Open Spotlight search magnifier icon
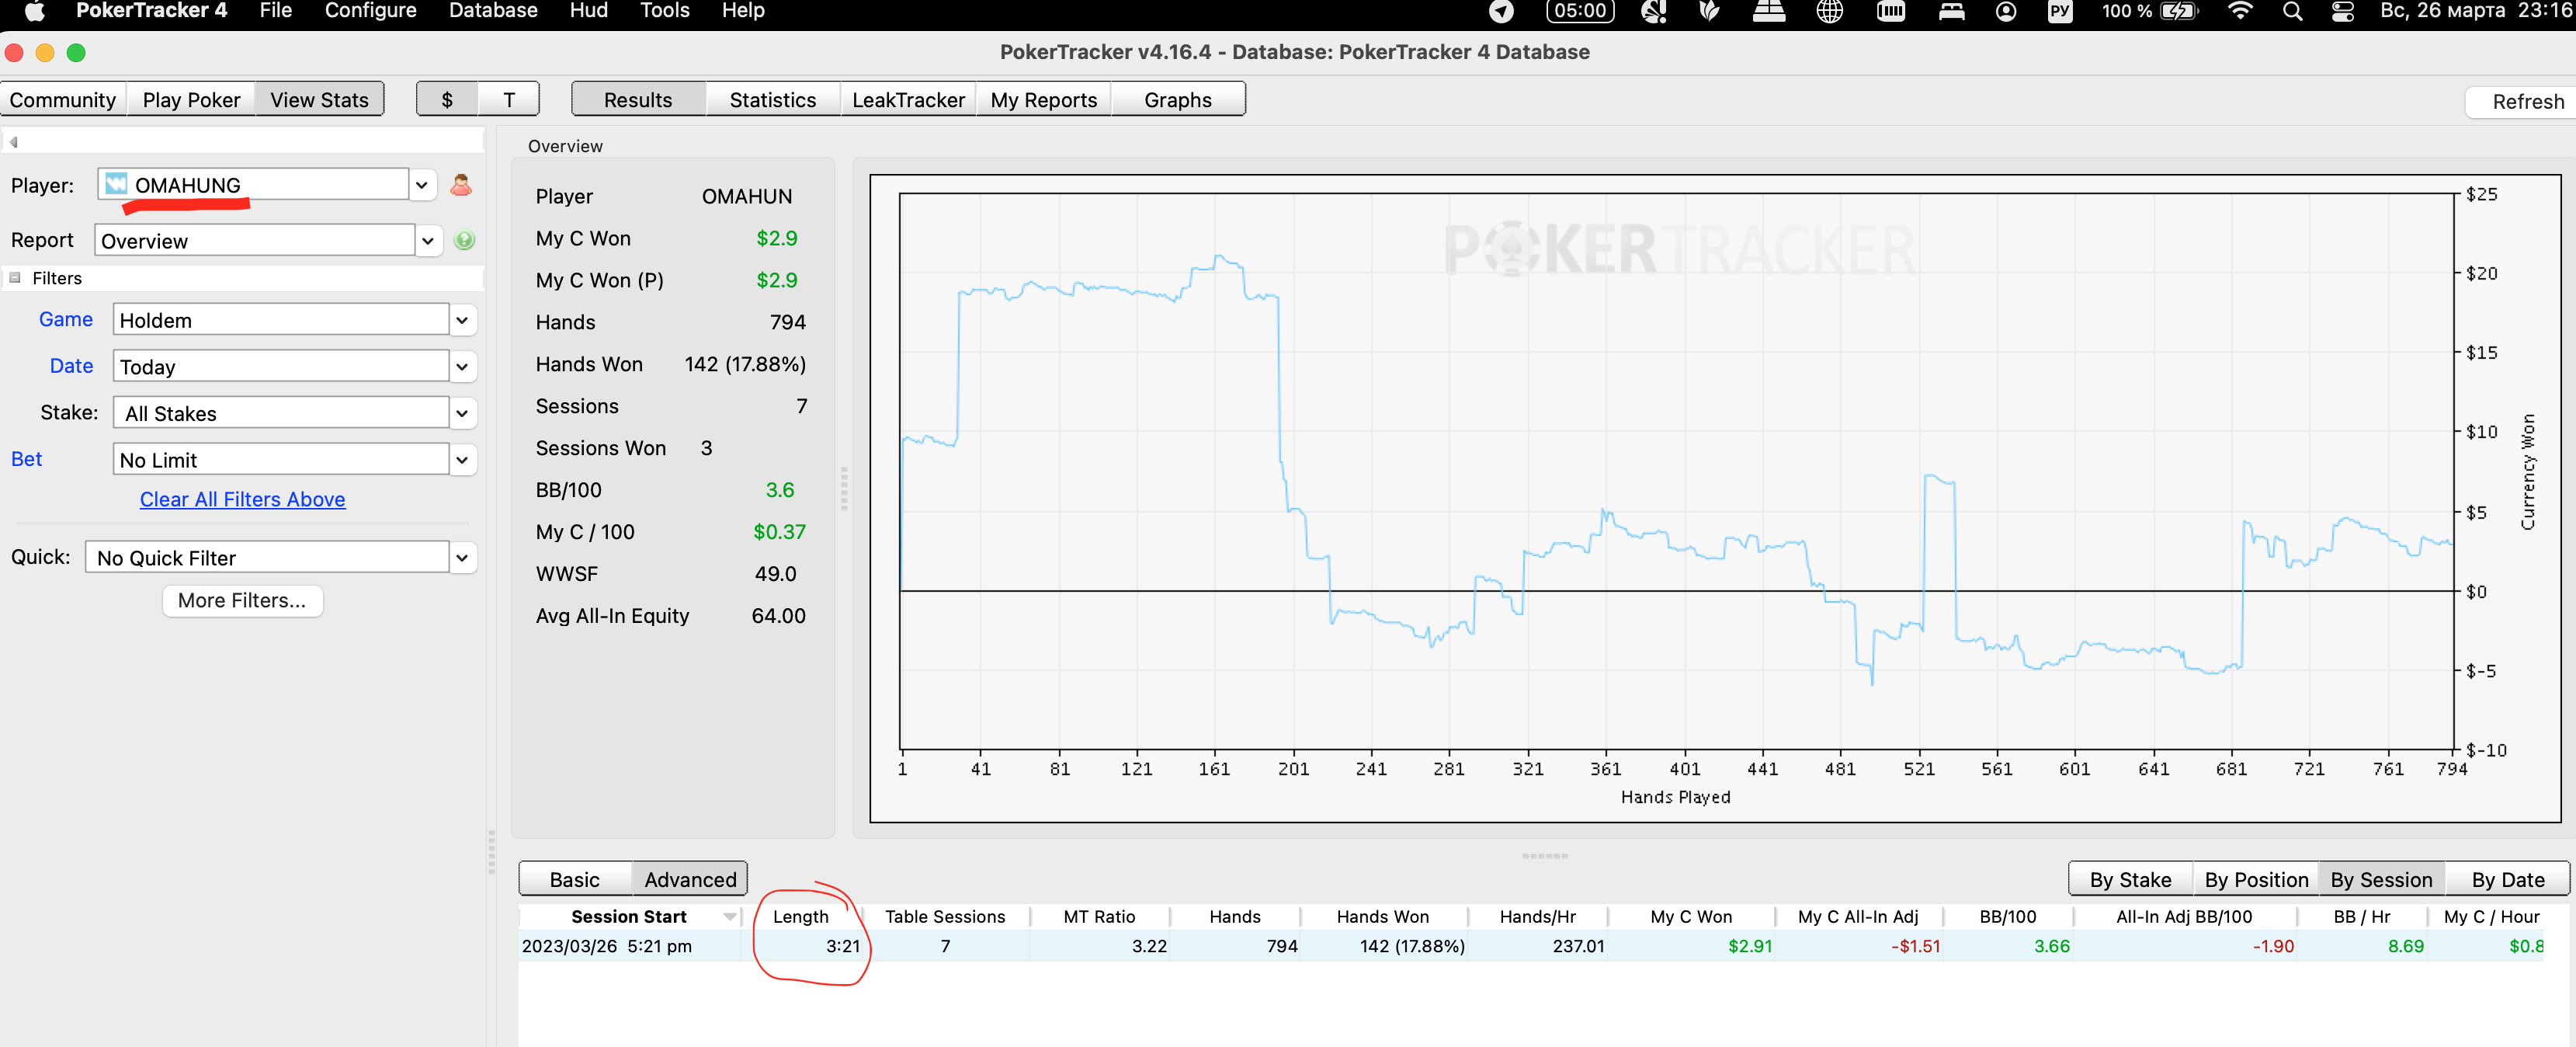Image resolution: width=2576 pixels, height=1047 pixels. coord(2293,11)
